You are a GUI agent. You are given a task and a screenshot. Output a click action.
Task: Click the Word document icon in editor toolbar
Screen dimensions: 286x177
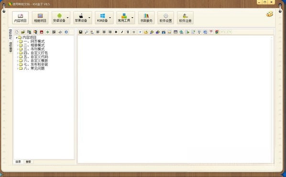point(205,32)
